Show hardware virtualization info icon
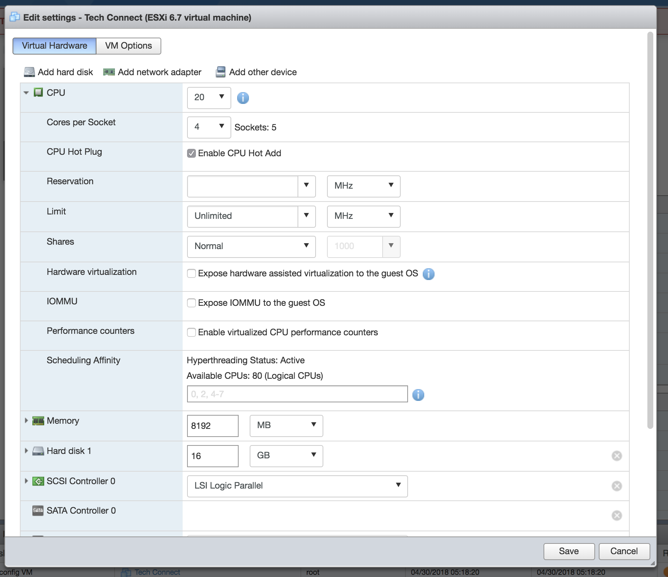This screenshot has width=668, height=577. (429, 274)
